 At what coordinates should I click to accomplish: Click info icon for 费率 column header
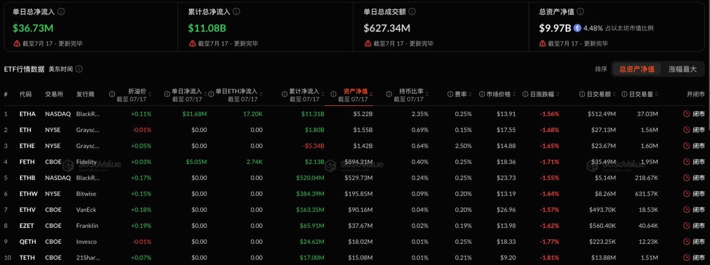click(450, 94)
